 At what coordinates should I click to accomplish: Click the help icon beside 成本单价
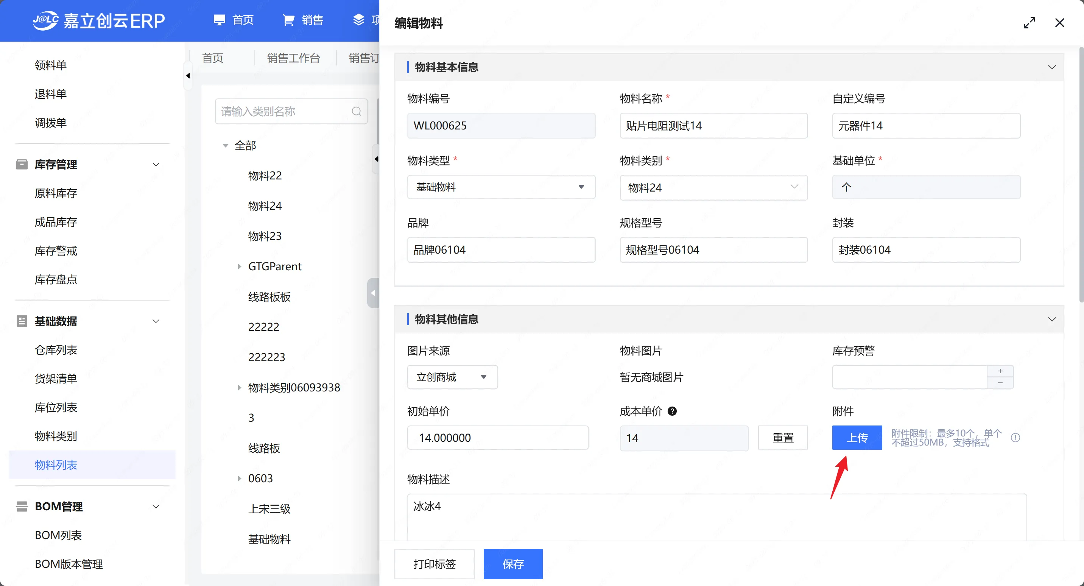tap(672, 411)
